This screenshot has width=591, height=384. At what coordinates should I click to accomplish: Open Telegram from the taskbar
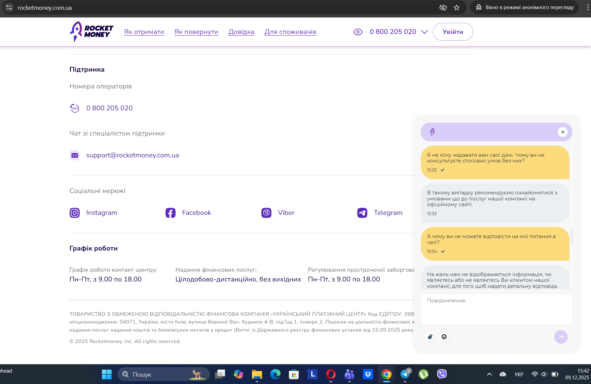click(x=405, y=374)
